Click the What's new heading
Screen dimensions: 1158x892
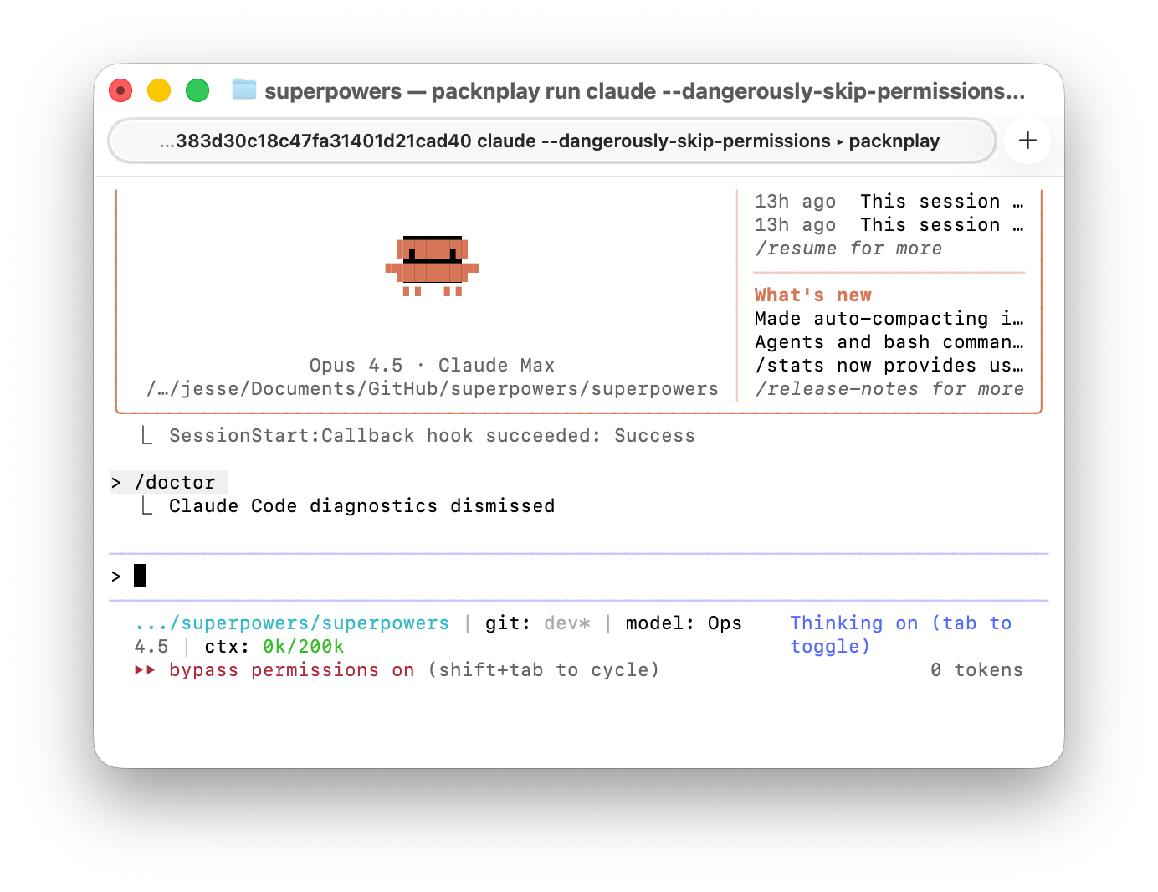812,295
